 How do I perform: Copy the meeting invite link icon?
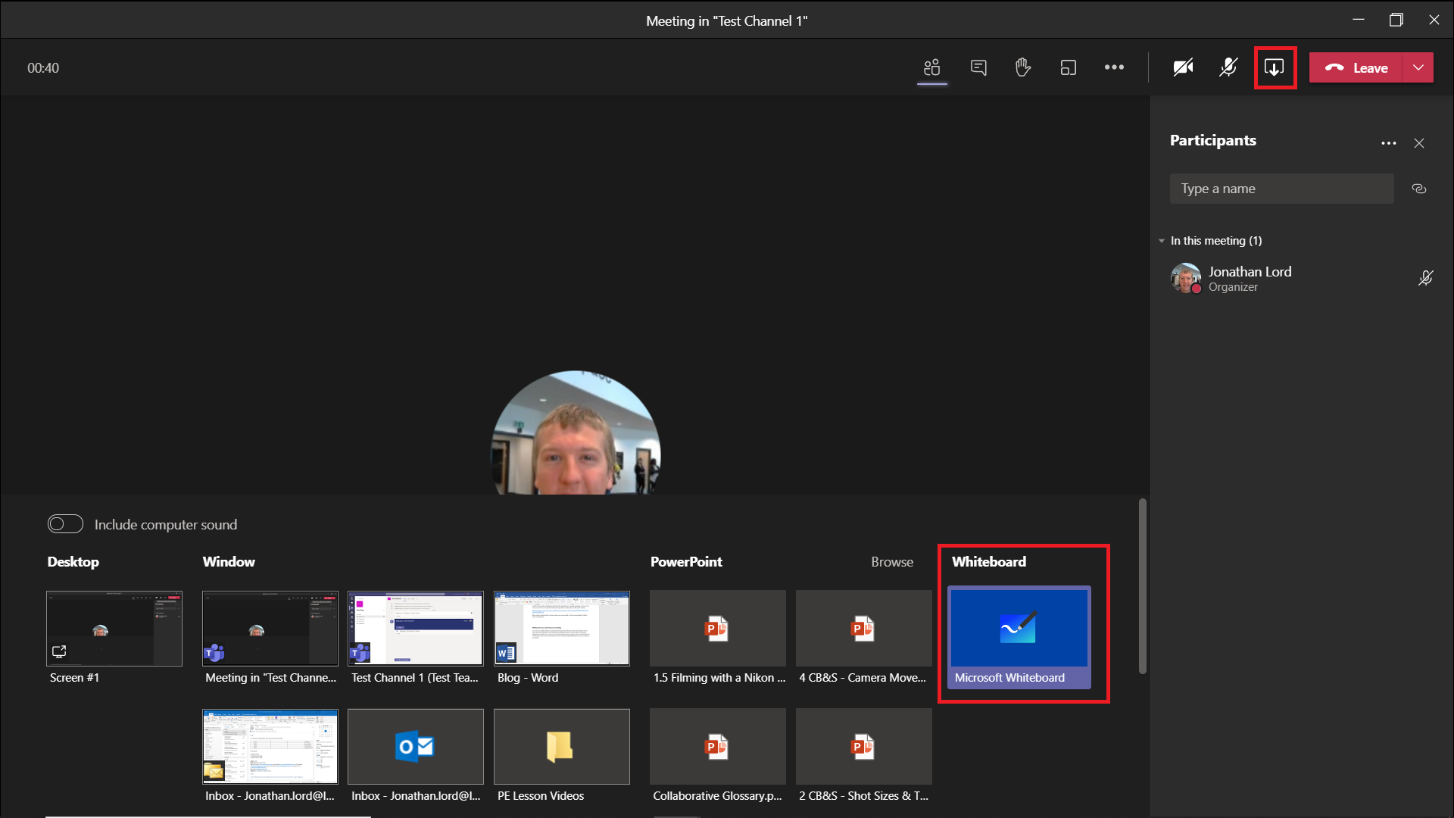pos(1419,189)
